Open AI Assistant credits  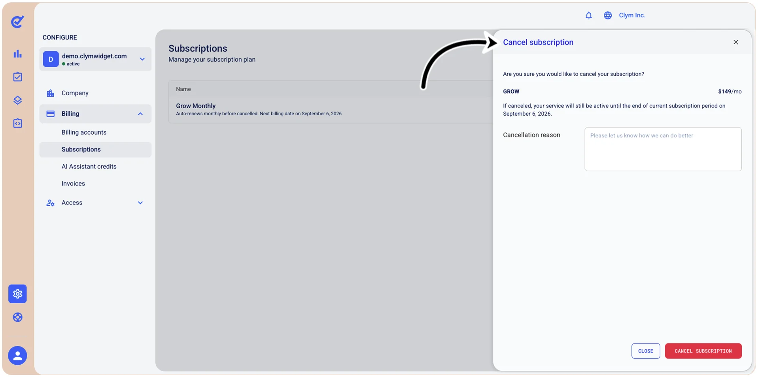[x=89, y=167]
